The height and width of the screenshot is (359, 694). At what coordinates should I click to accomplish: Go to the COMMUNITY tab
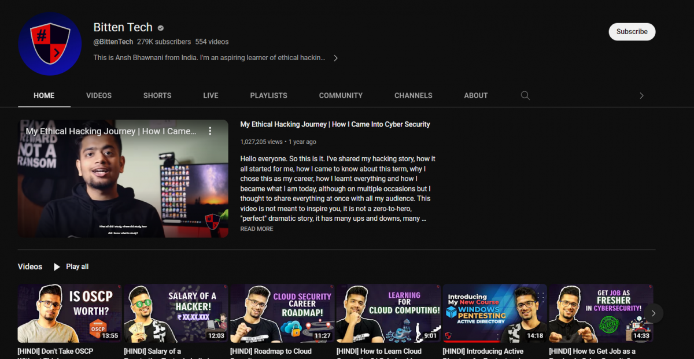tap(341, 95)
